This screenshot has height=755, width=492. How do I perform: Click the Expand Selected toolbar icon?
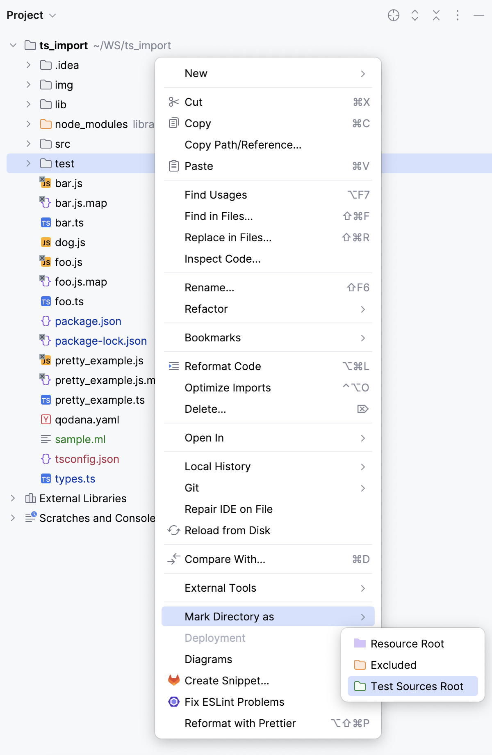(x=415, y=16)
